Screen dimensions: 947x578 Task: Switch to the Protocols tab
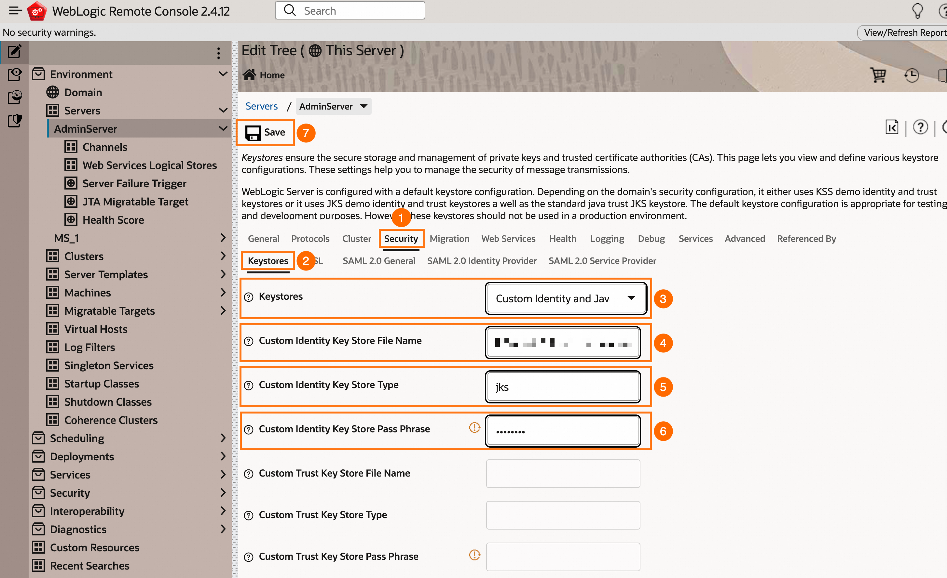point(310,239)
